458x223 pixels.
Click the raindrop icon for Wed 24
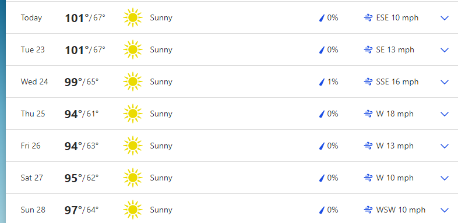322,82
